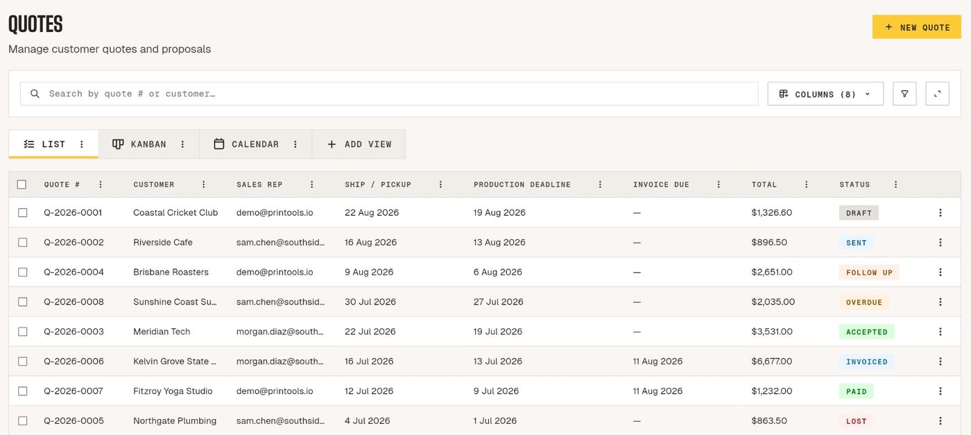The image size is (971, 435).
Task: Open Invoice Due column menu
Action: pos(719,185)
